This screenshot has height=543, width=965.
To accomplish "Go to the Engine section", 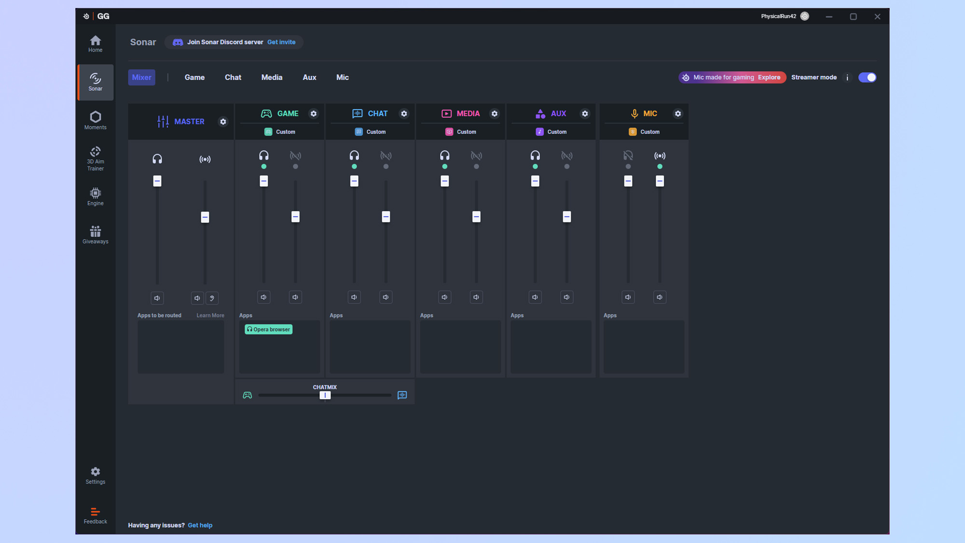I will (x=95, y=196).
